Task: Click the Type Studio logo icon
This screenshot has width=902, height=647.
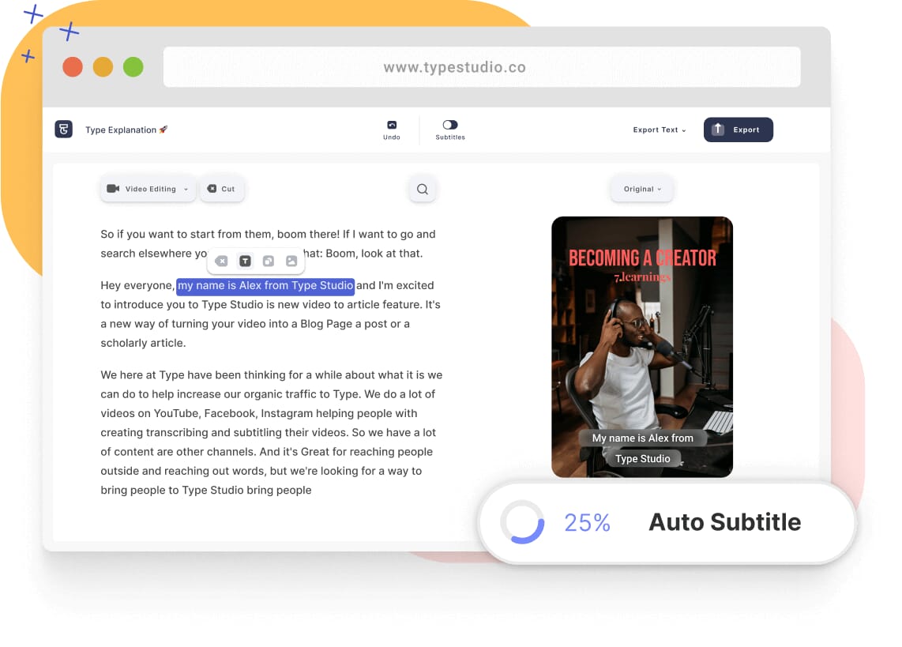Action: 63,130
